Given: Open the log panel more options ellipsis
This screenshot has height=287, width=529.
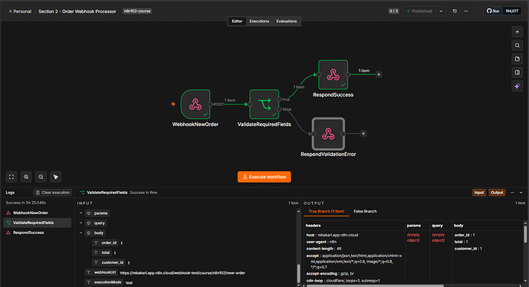Looking at the screenshot, I should (512, 193).
